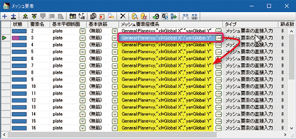Click the 状態 column header
Image resolution: width=296 pixels, height=139 pixels.
(19, 24)
